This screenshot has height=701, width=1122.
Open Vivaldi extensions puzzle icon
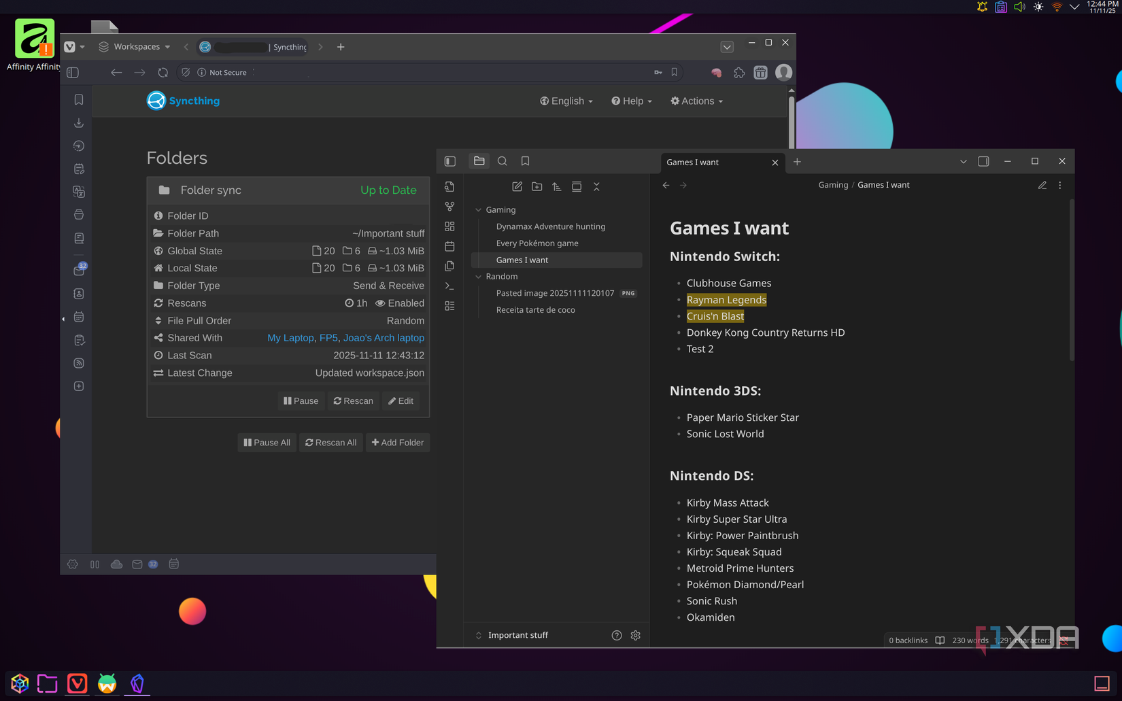[x=739, y=72]
